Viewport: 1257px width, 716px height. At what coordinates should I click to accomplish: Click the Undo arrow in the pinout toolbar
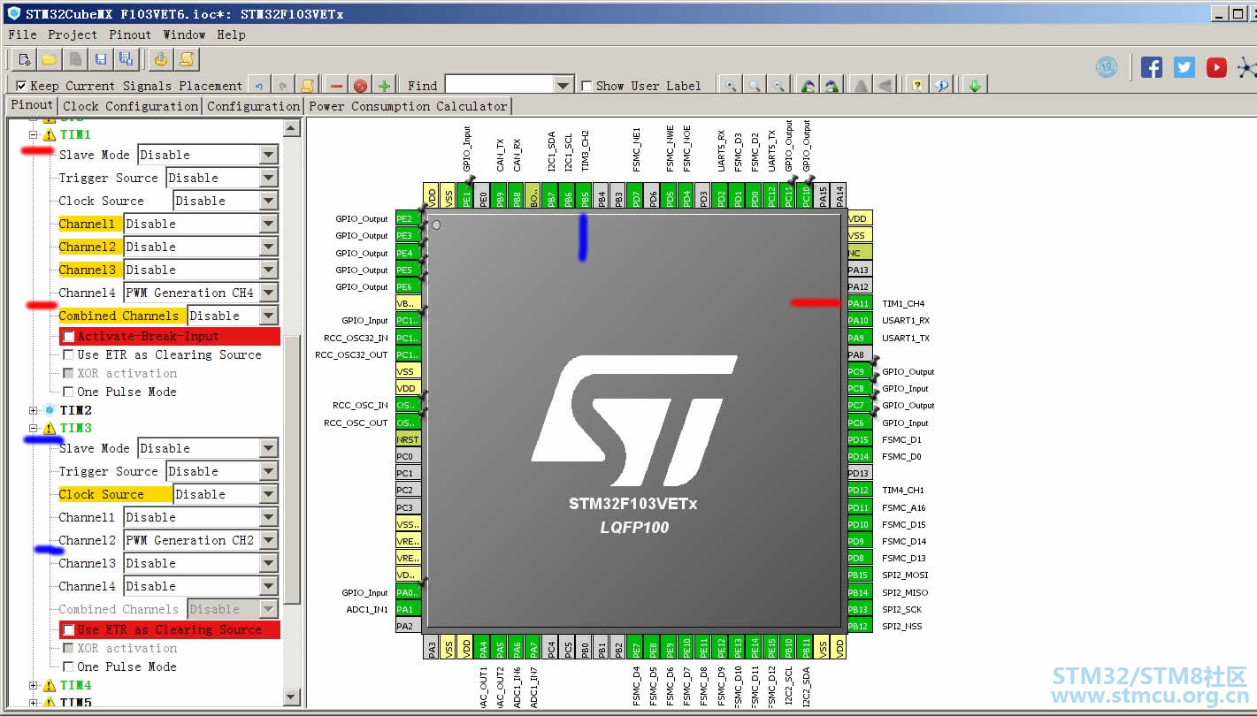click(259, 86)
